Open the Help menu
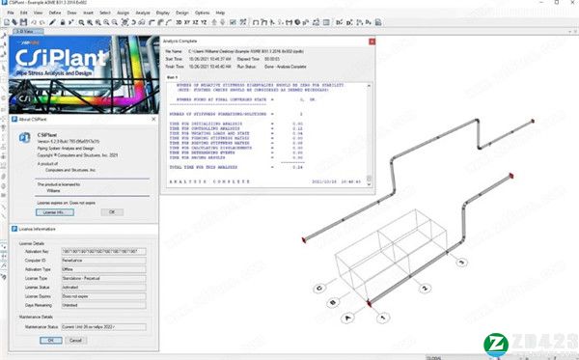 220,13
